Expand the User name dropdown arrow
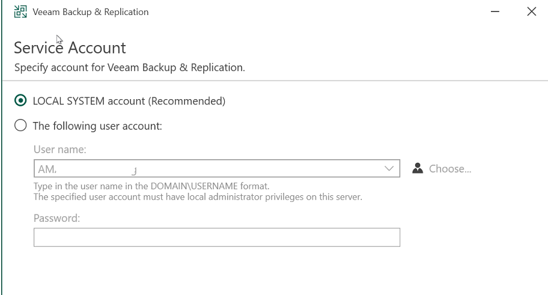Image resolution: width=548 pixels, height=295 pixels. pyautogui.click(x=388, y=169)
